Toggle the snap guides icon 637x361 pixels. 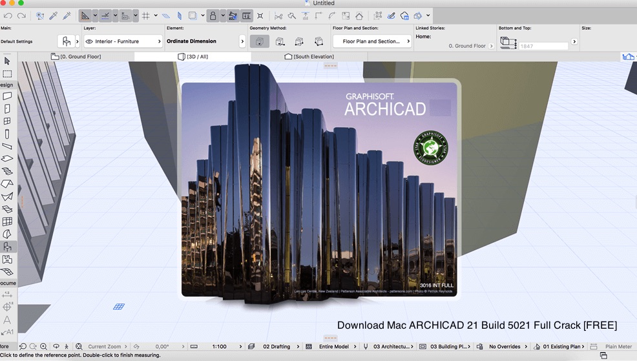tap(105, 16)
